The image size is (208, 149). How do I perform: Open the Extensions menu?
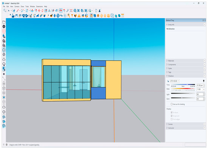(40, 6)
